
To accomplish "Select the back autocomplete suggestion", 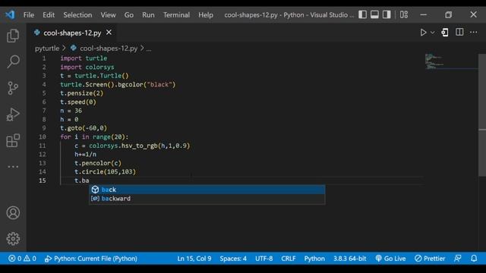I will 207,190.
